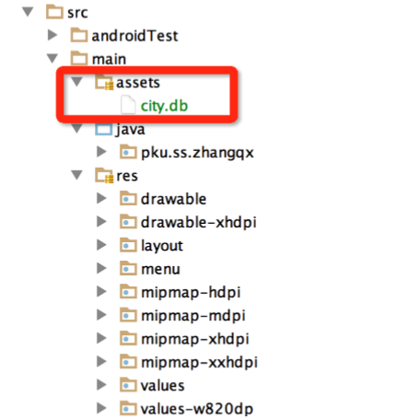
Task: Click the src folder icon
Action: pyautogui.click(x=54, y=12)
